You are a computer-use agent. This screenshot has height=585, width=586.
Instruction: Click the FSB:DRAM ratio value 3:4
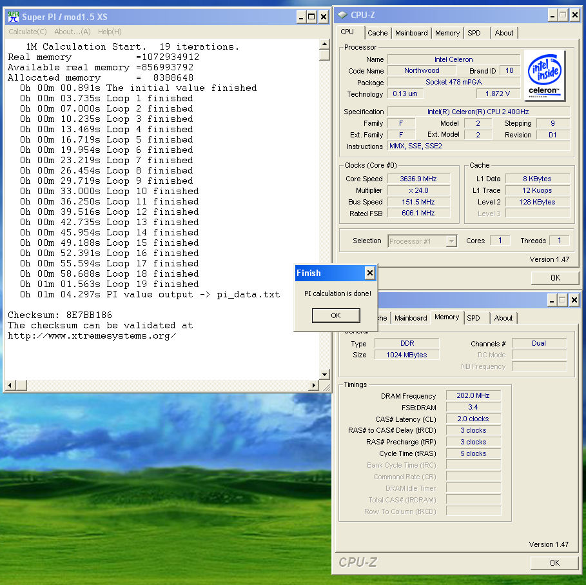point(473,407)
